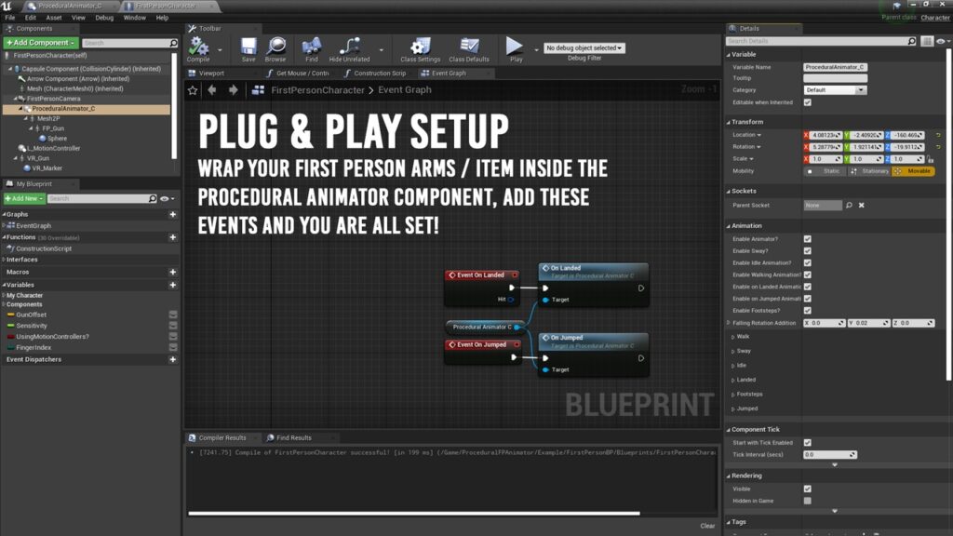Open Class Settings
The width and height of the screenshot is (953, 536).
[x=421, y=47]
